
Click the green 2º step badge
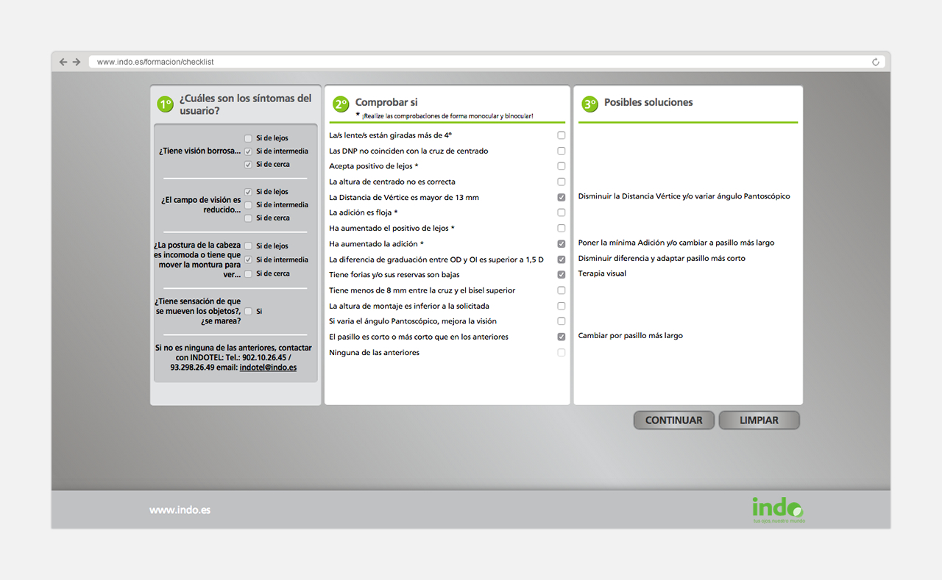[x=341, y=104]
